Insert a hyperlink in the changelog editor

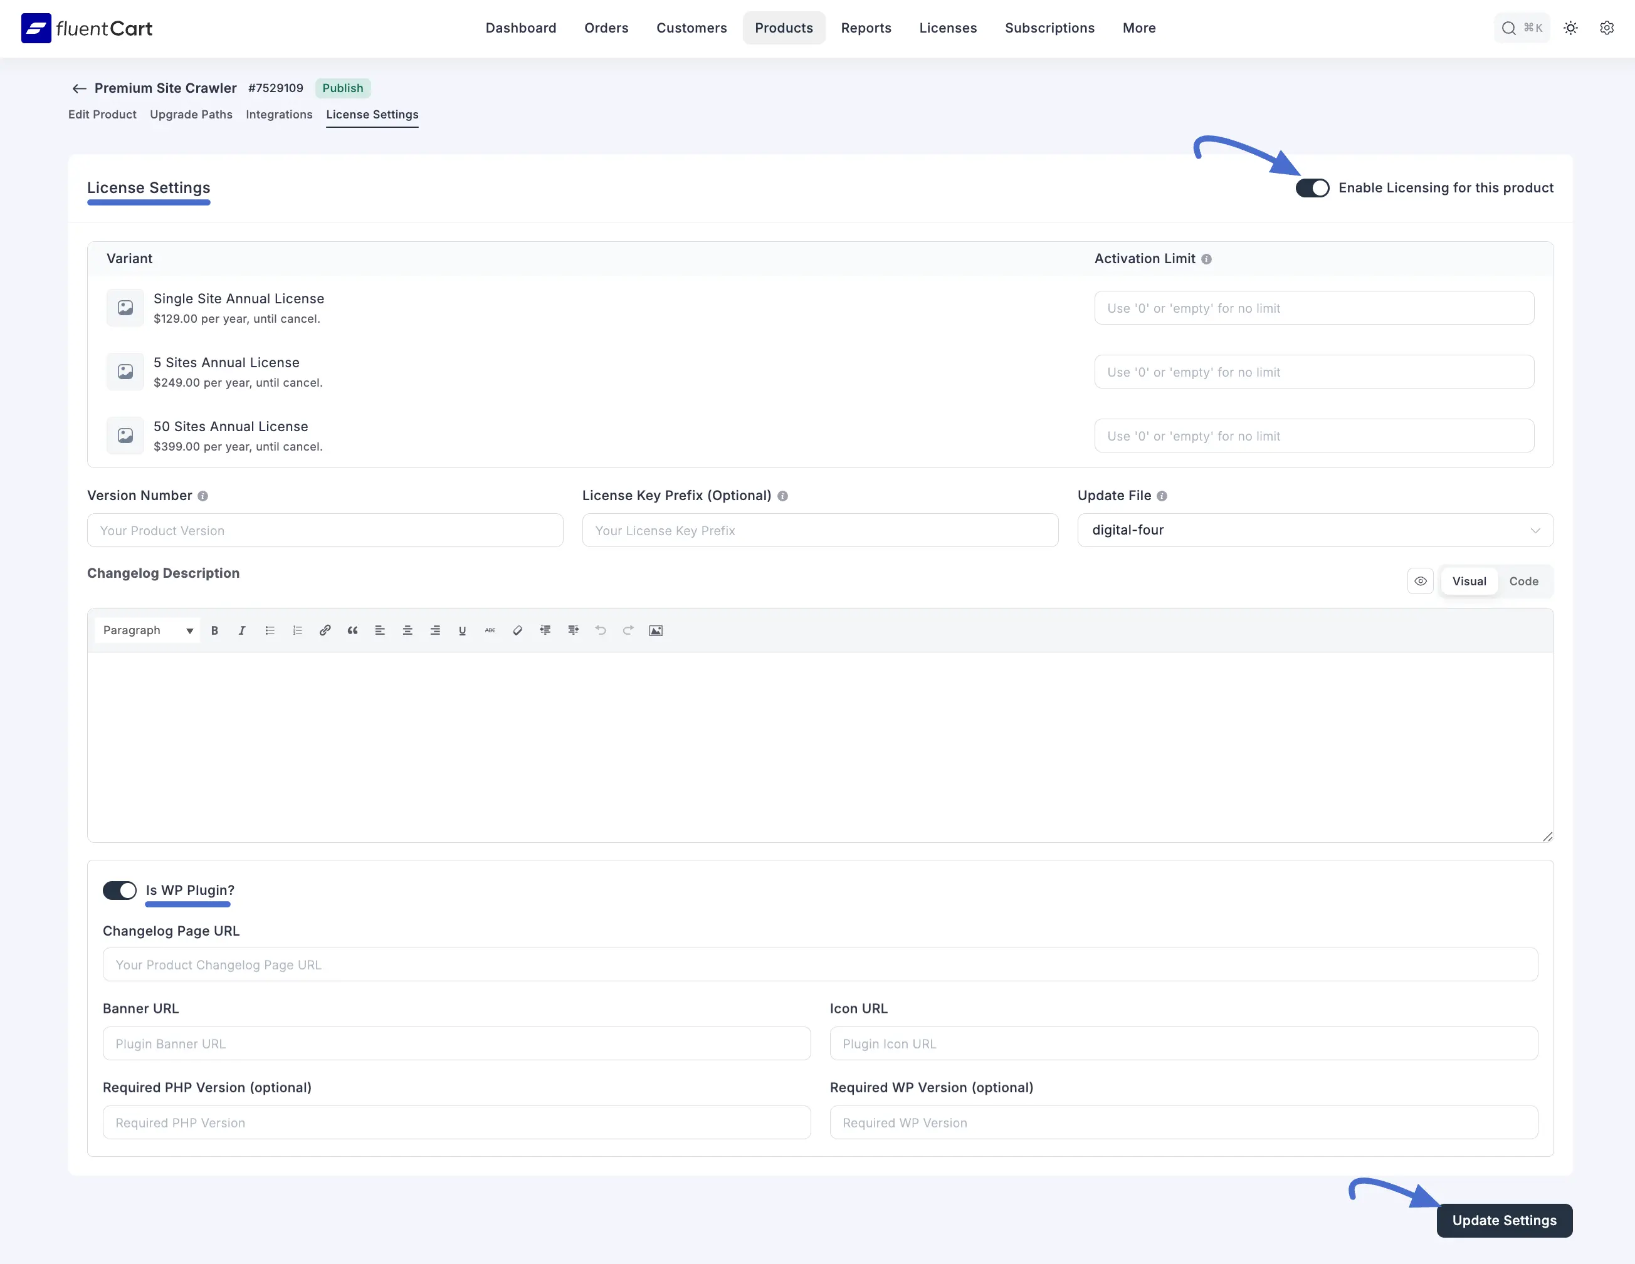pos(325,630)
